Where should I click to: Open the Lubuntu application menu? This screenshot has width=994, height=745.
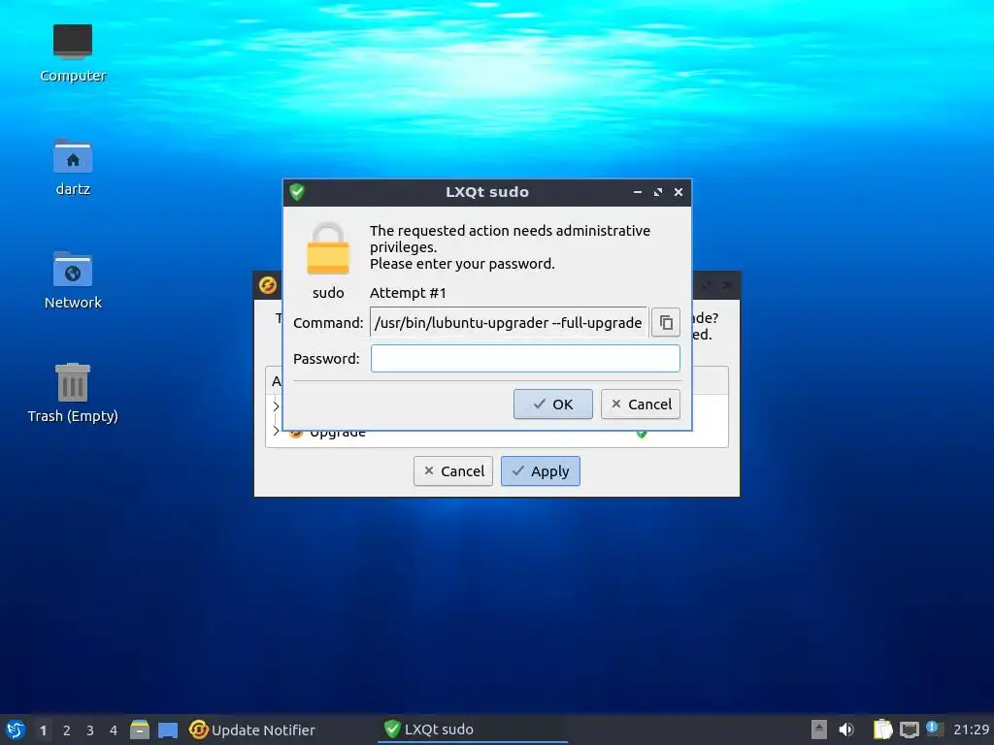(16, 729)
